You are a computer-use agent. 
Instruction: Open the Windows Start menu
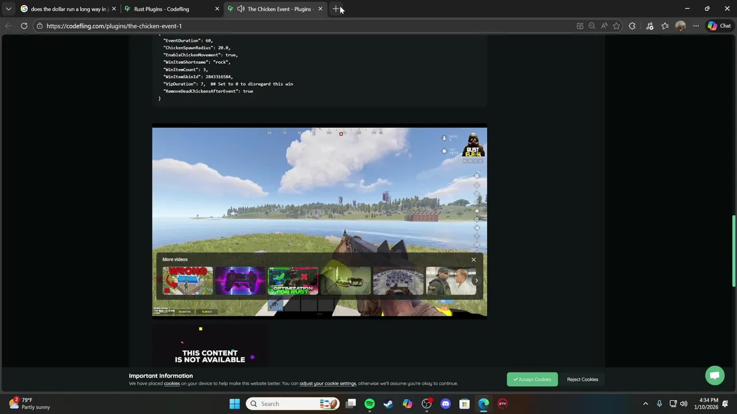tap(234, 404)
